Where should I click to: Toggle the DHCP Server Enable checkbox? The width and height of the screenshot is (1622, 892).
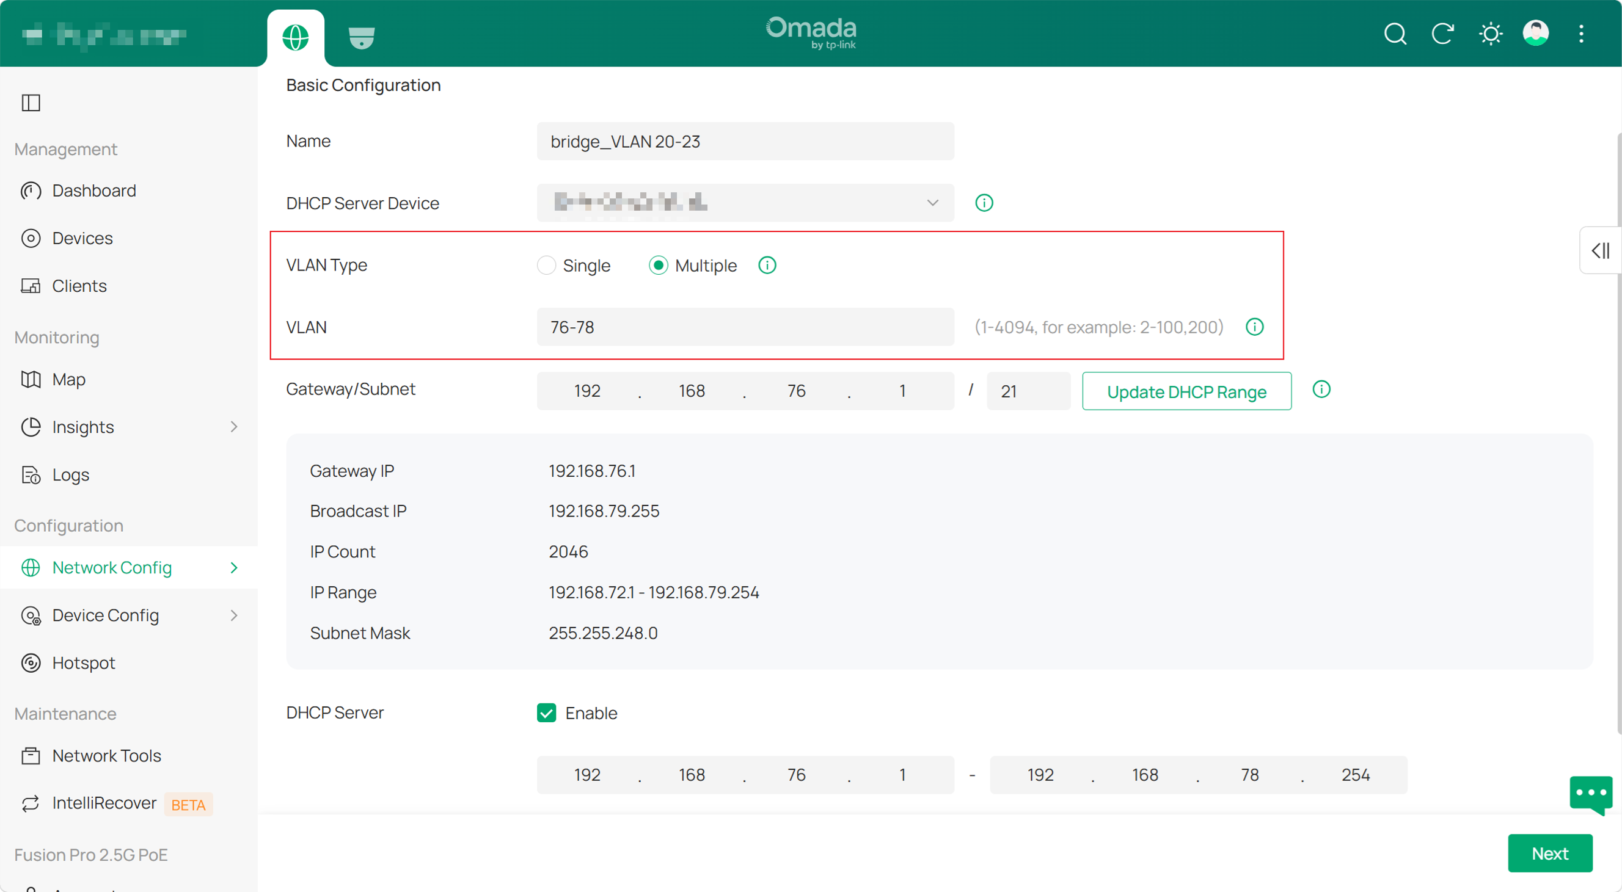pos(547,713)
